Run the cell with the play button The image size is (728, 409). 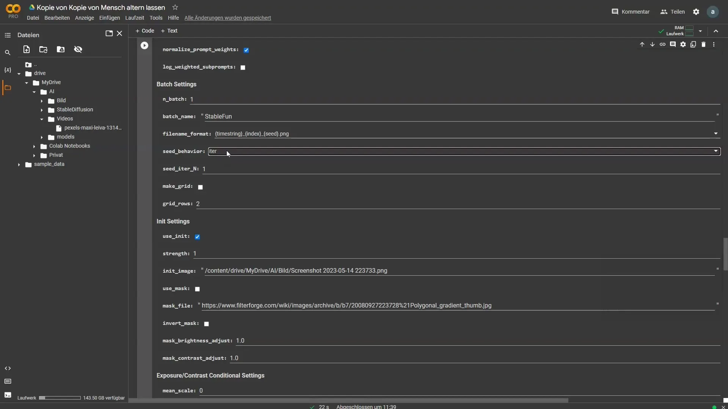tap(144, 45)
